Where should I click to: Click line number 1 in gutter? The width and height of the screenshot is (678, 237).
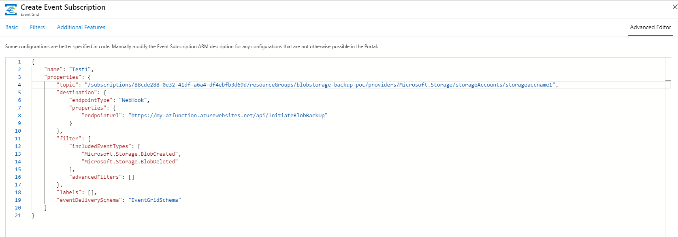click(x=19, y=62)
